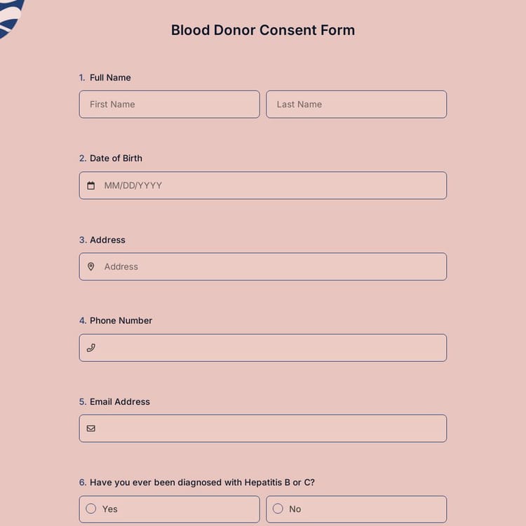This screenshot has width=526, height=526.
Task: Click the "Date of Birth" question label
Action: 116,159
